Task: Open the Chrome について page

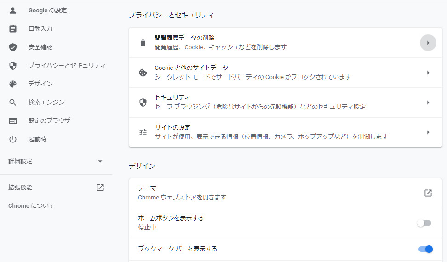Action: click(31, 205)
